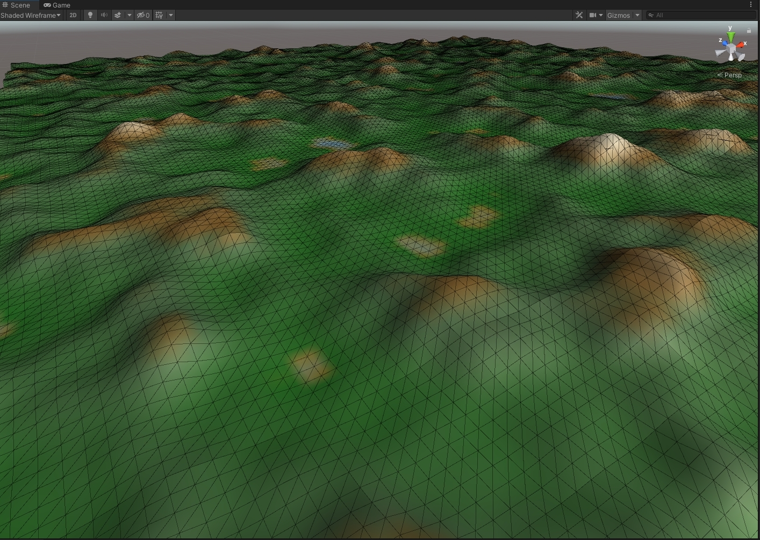Open the component editor tools icon
760x540 pixels.
click(579, 15)
